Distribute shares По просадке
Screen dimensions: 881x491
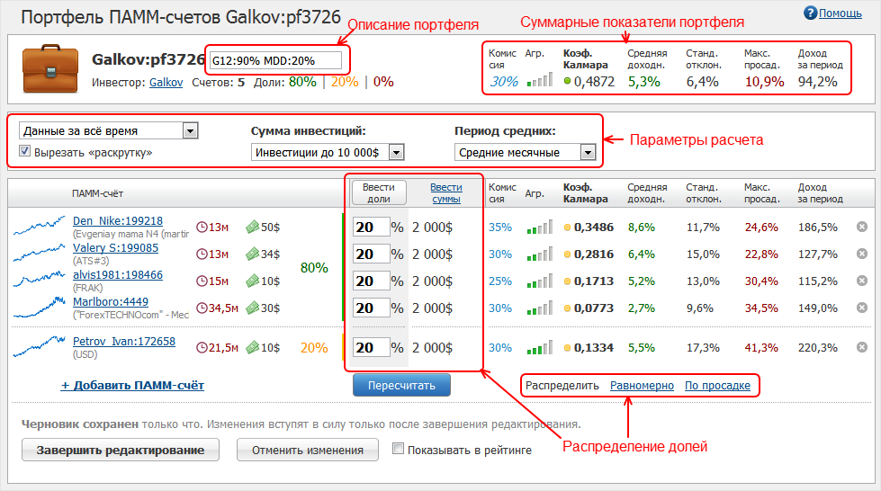click(717, 386)
